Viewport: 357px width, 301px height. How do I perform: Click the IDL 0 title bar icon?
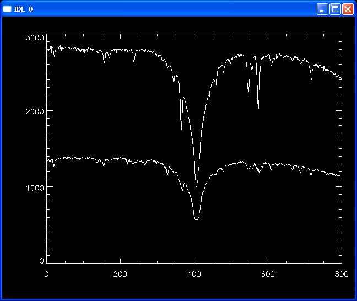pos(7,9)
